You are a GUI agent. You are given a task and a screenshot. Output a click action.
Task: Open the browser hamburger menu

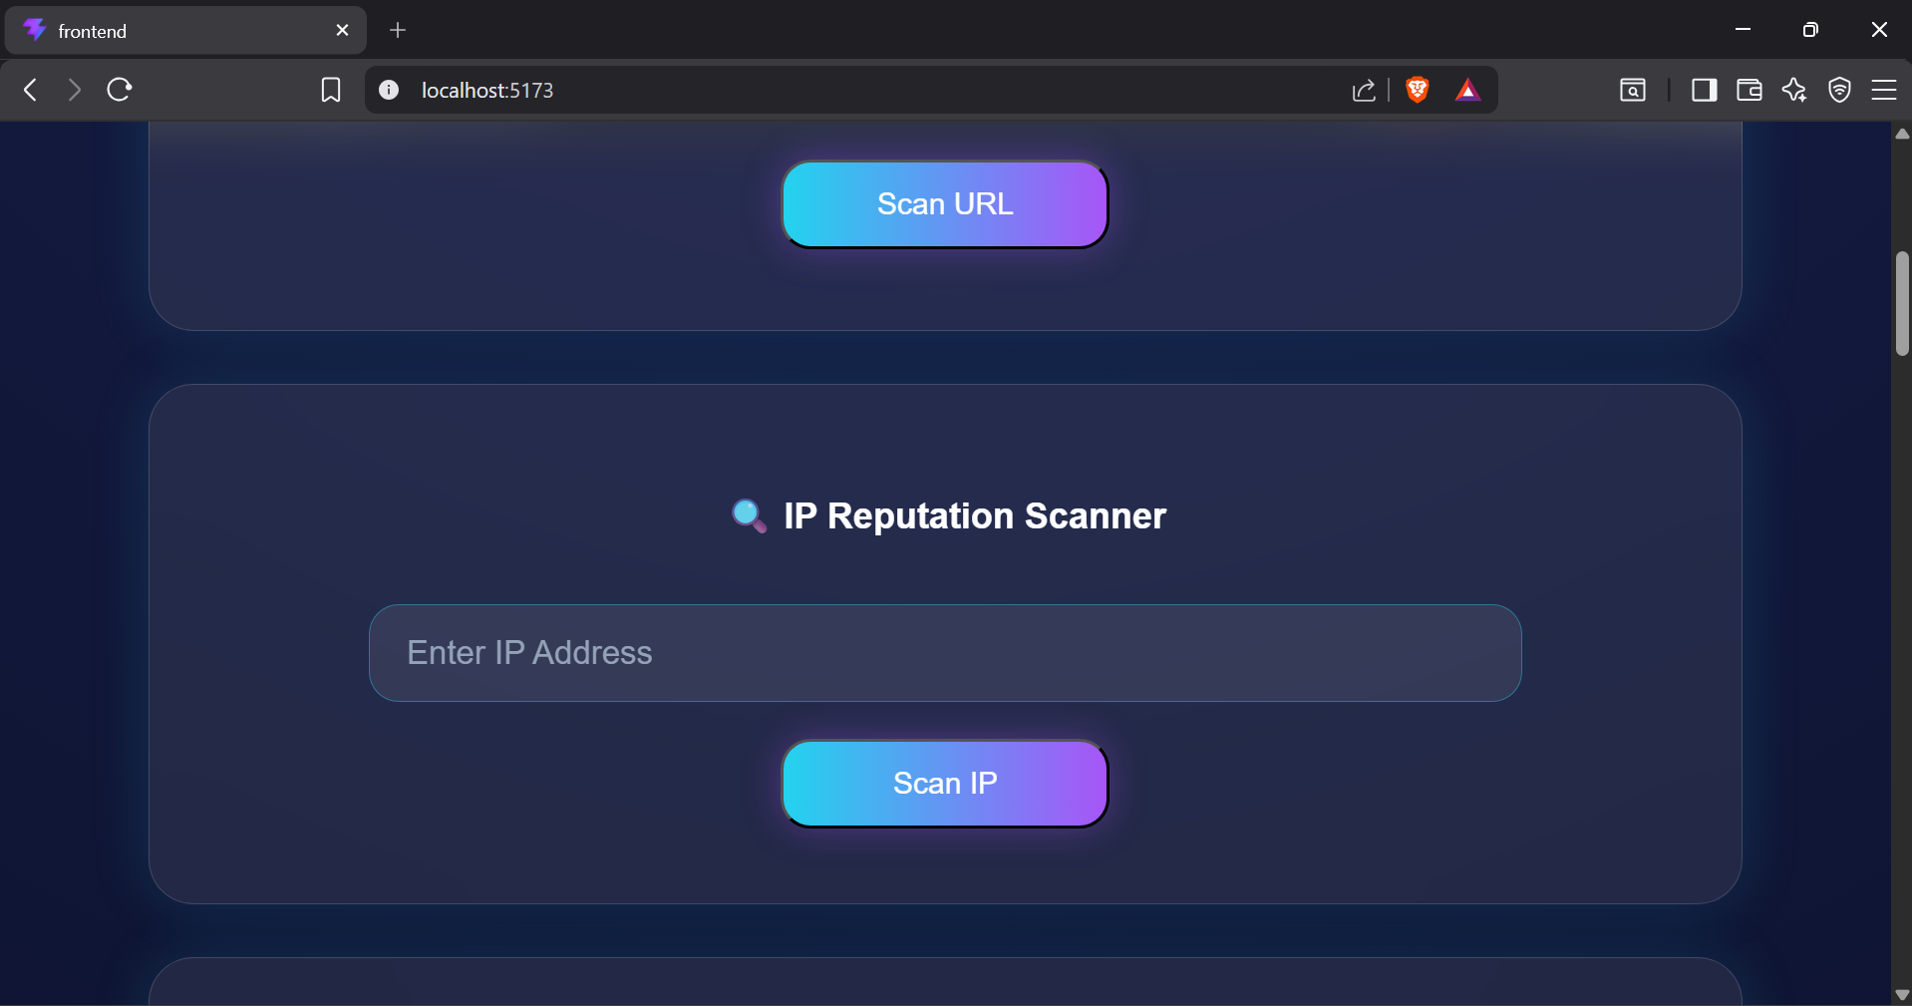[1884, 90]
